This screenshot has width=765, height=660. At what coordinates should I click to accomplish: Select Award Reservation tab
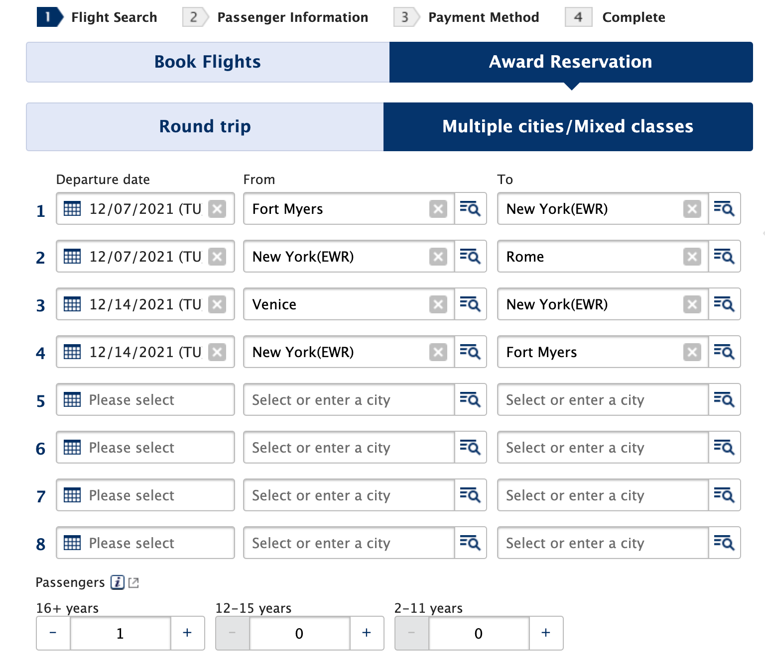[571, 62]
